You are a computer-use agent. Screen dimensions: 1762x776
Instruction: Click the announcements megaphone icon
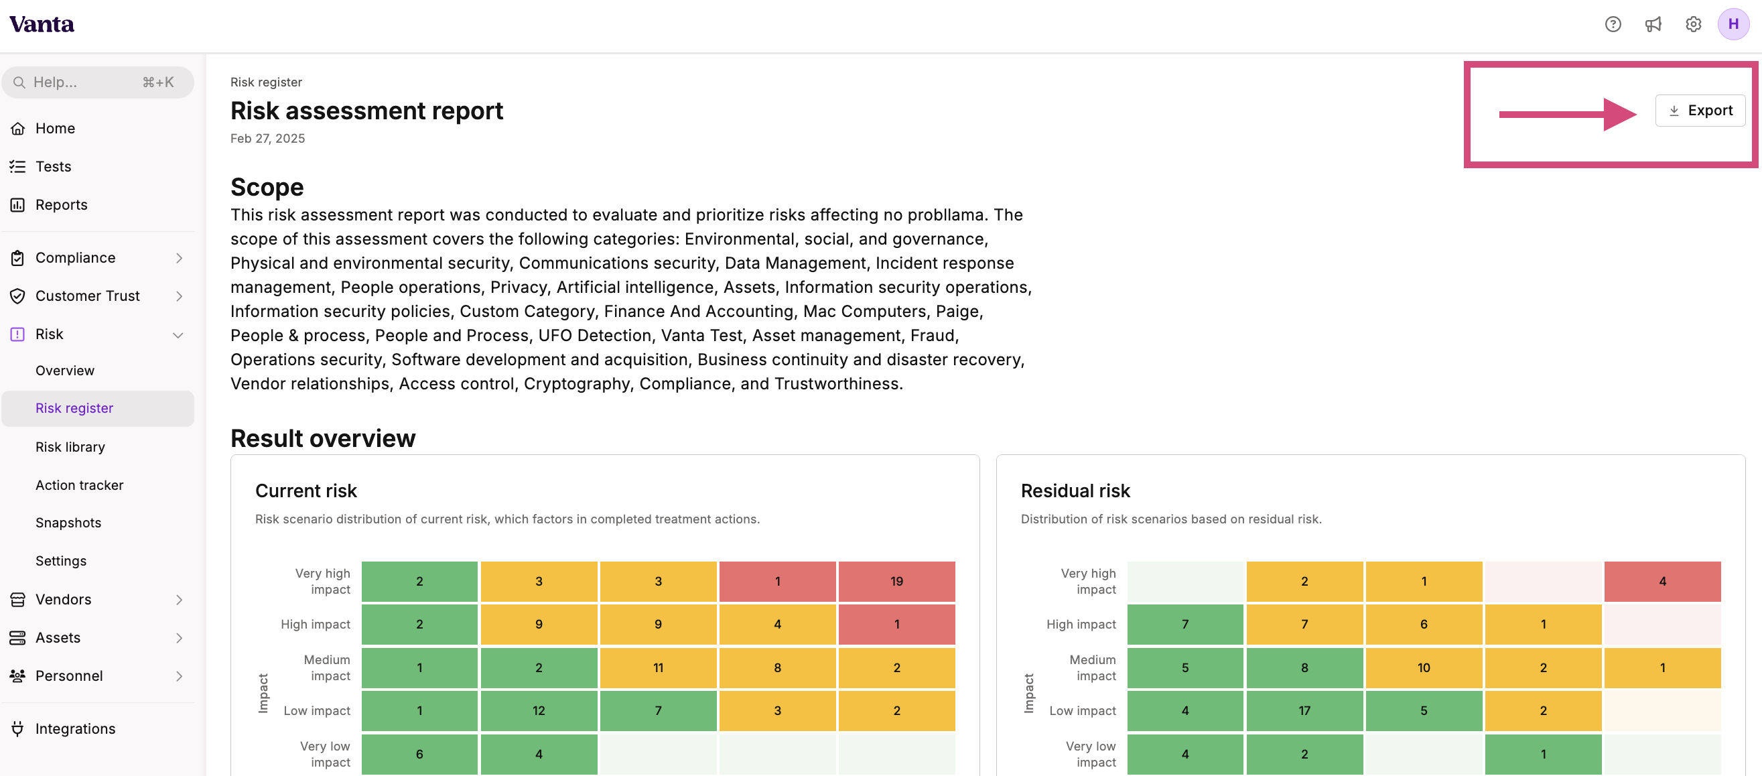coord(1653,25)
